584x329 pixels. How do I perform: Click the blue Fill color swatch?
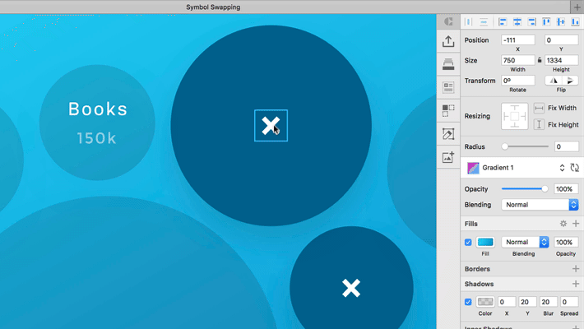[x=485, y=243]
